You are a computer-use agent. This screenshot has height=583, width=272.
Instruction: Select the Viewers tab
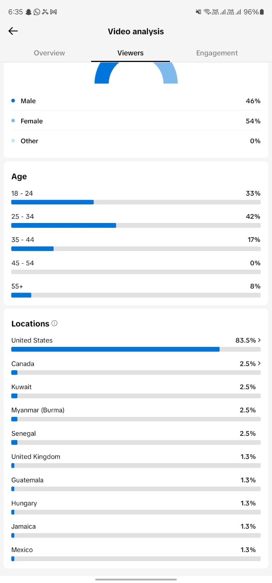click(131, 53)
